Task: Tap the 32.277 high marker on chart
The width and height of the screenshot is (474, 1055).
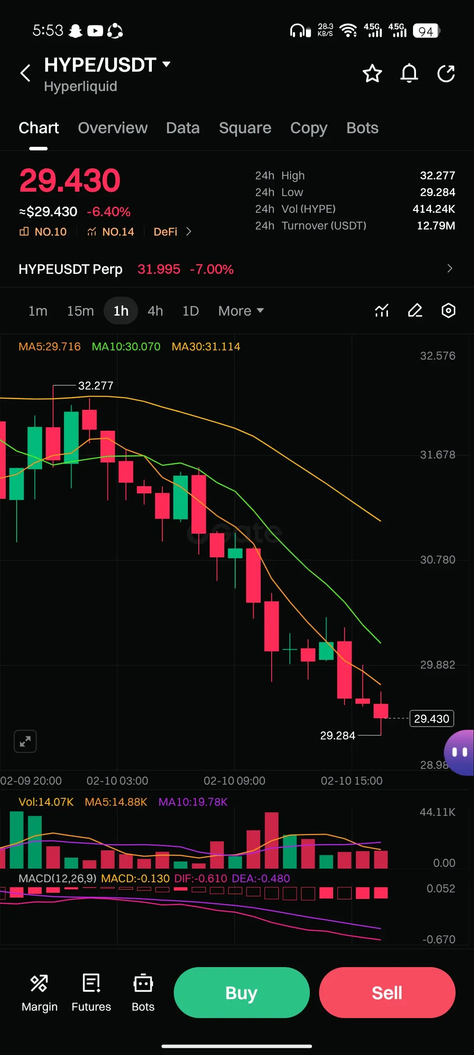Action: 96,386
